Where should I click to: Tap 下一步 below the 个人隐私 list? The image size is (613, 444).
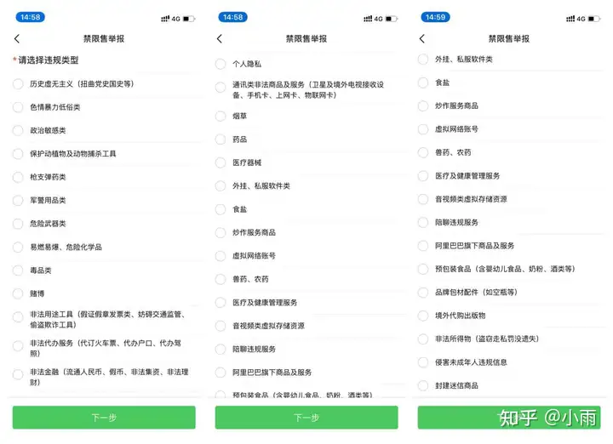pos(306,418)
